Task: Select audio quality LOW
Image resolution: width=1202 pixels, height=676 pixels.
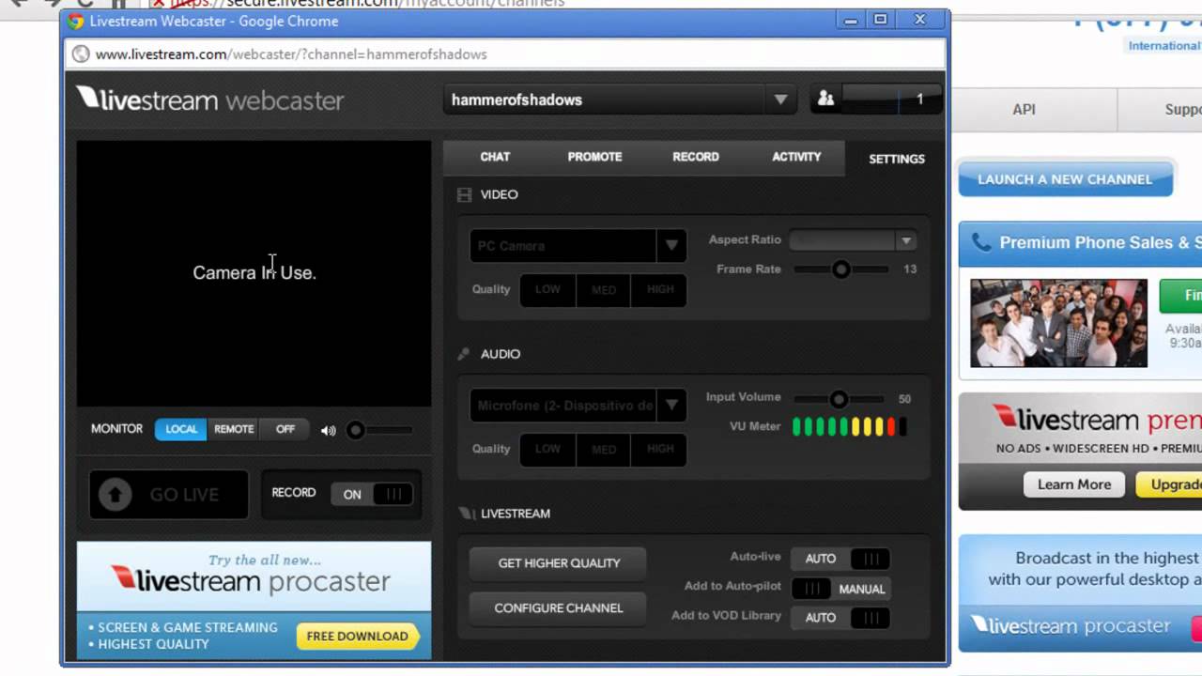Action: [547, 449]
